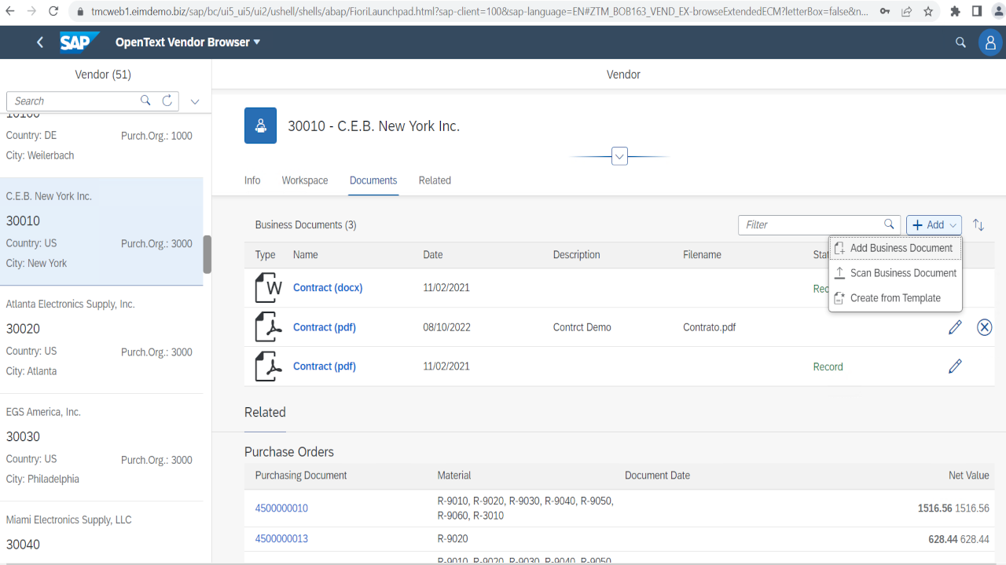Choose Add Business Document from menu

click(x=901, y=248)
